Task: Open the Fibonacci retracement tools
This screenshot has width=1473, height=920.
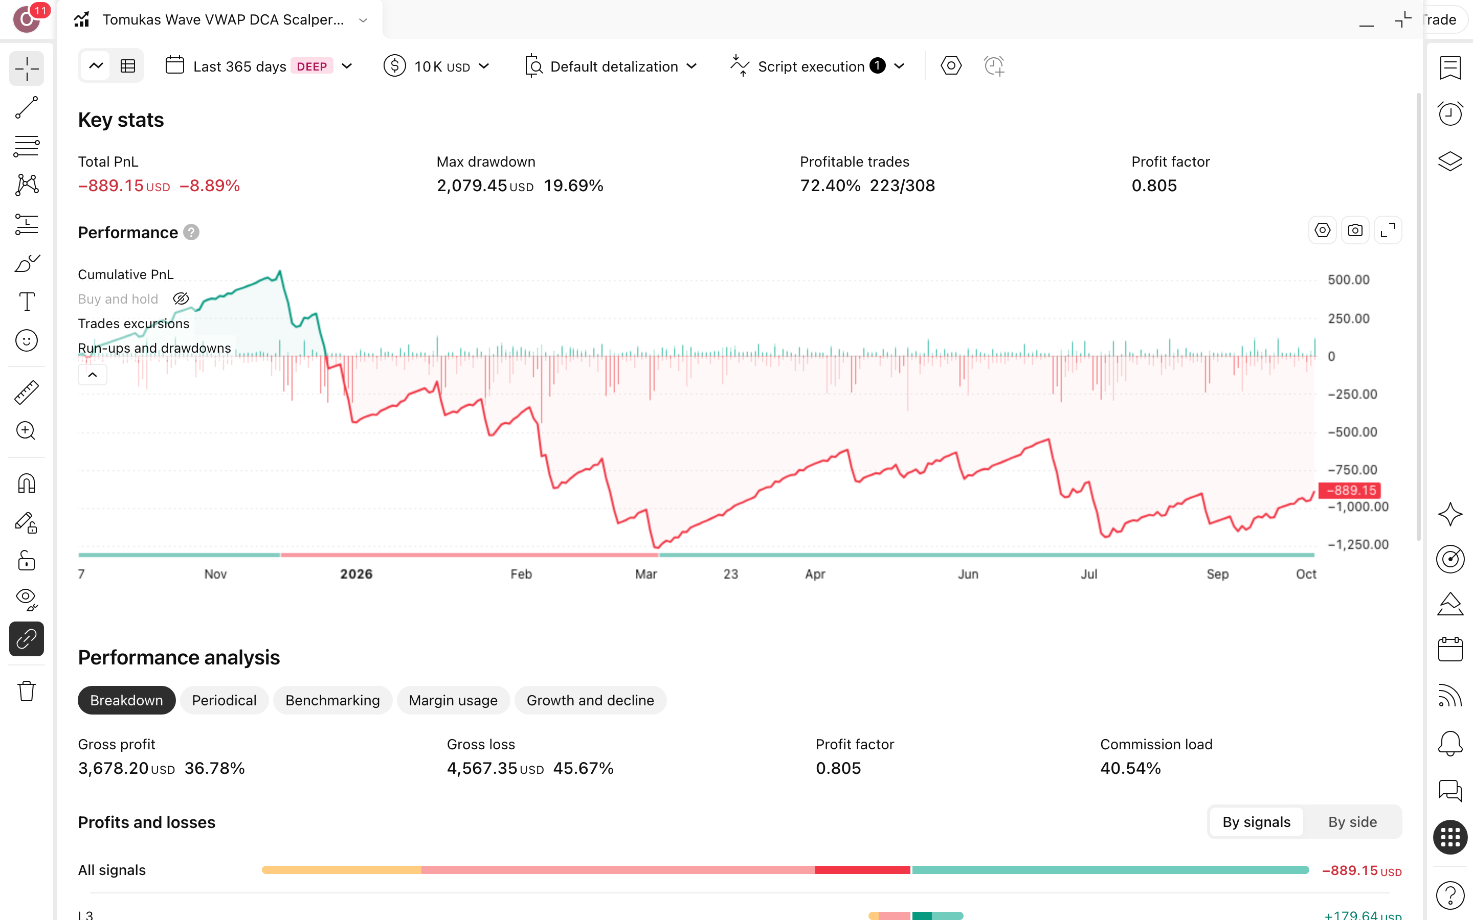Action: 27,147
